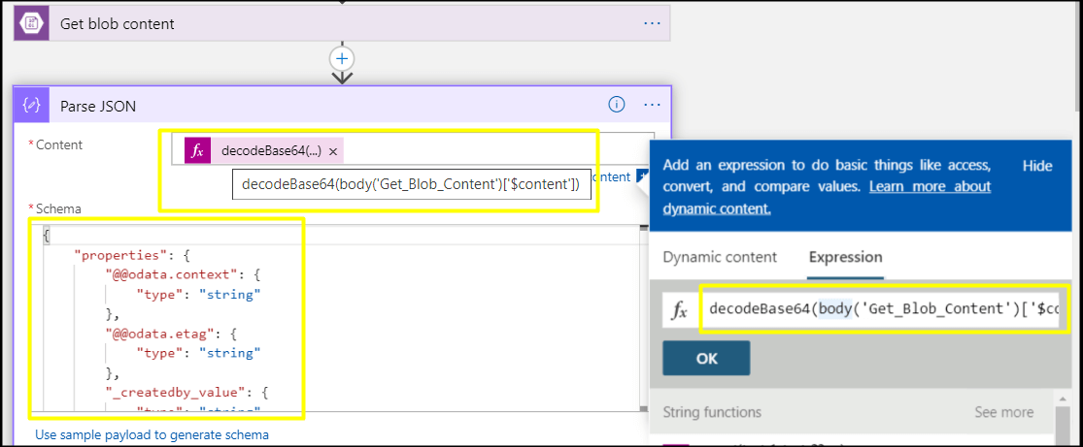Remove the decodeBase64 token with its x
The image size is (1083, 447).
tap(333, 151)
